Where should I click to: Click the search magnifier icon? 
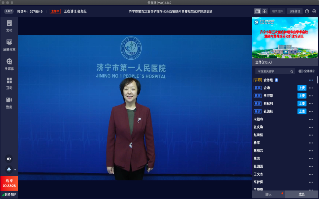point(292,71)
